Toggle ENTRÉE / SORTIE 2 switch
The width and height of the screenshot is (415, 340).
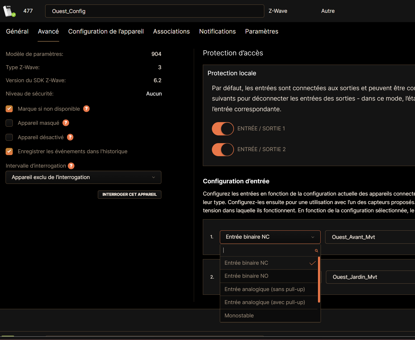point(223,150)
